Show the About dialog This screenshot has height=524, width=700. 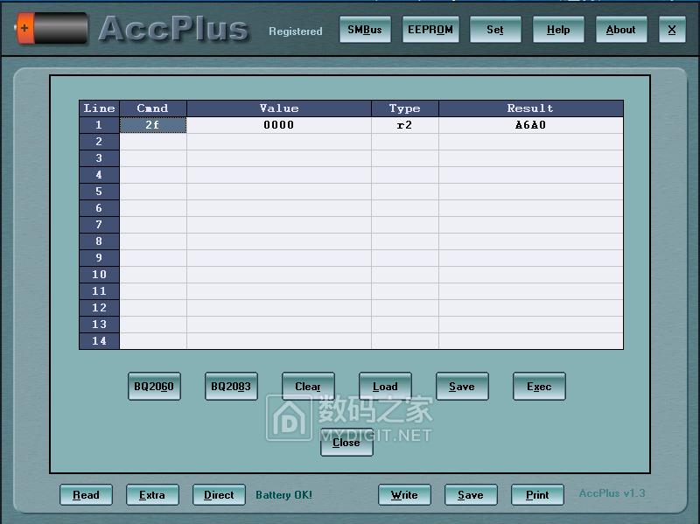621,30
